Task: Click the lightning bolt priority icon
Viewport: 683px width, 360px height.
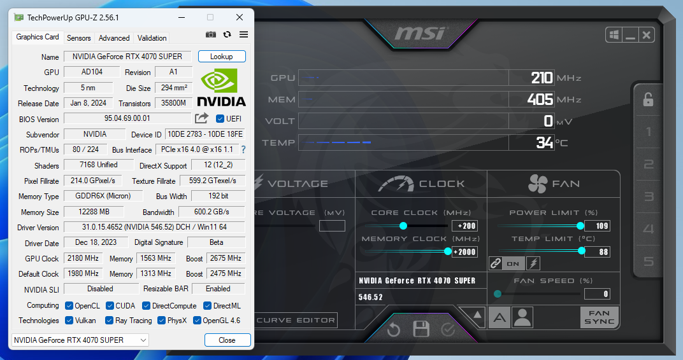Action: (x=533, y=263)
